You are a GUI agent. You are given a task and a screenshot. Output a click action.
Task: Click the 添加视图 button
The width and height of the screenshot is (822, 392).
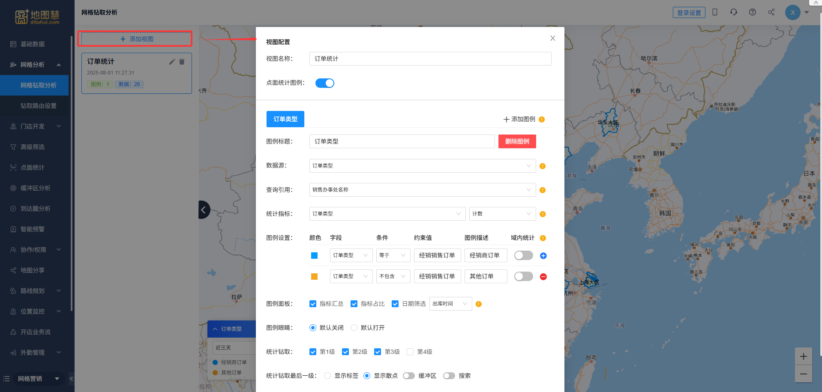tap(135, 39)
